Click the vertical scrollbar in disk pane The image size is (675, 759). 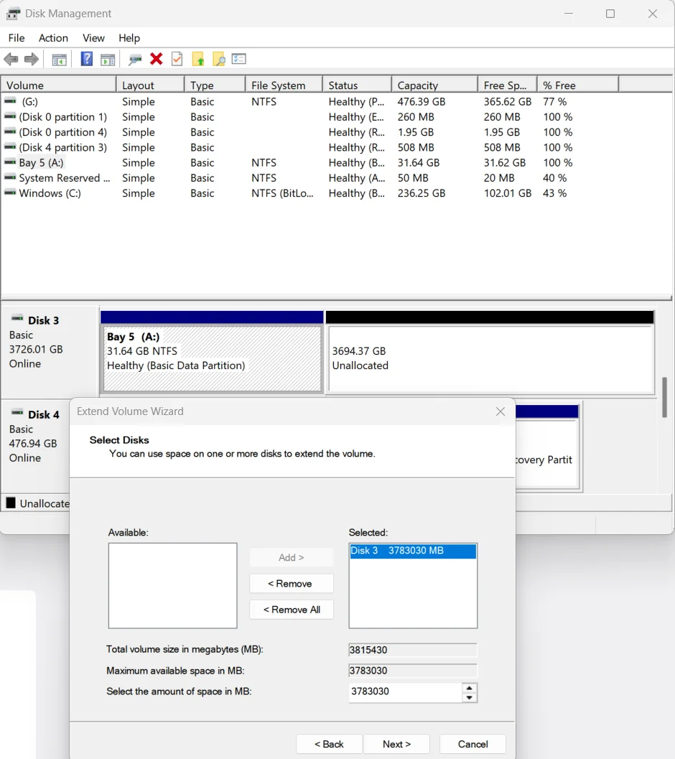pos(665,398)
